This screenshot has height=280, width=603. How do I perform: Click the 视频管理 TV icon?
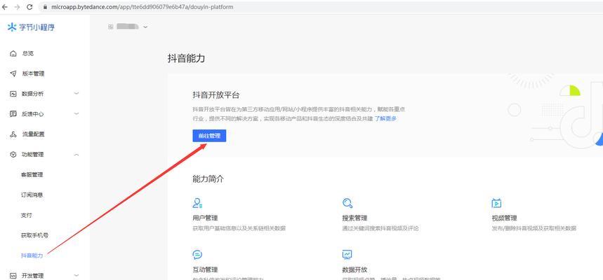coord(496,203)
